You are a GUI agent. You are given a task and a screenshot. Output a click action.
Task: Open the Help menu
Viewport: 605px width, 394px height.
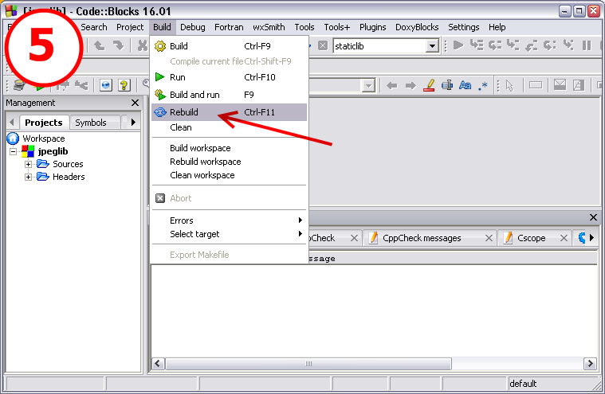click(x=497, y=27)
